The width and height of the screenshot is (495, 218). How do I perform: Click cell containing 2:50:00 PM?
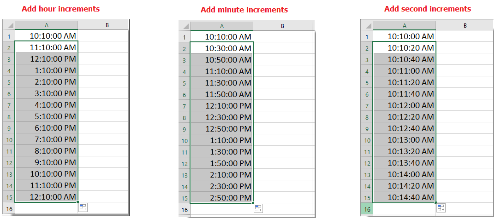pyautogui.click(x=222, y=198)
